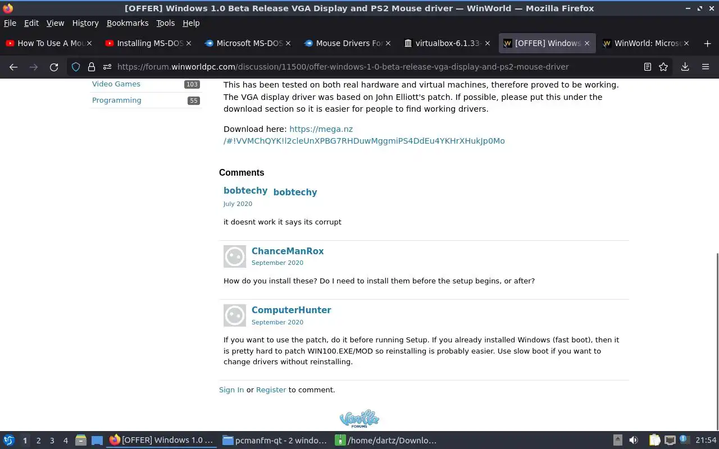Open the Tools menu
Image resolution: width=719 pixels, height=449 pixels.
pyautogui.click(x=166, y=23)
